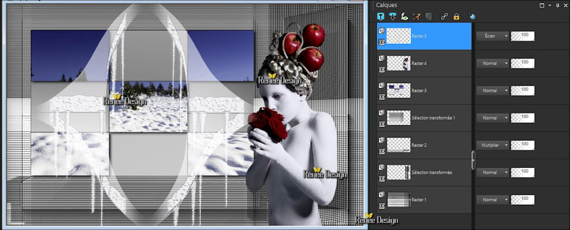Click the pin icon on the Calques panel
The height and width of the screenshot is (230, 570).
pos(557,5)
